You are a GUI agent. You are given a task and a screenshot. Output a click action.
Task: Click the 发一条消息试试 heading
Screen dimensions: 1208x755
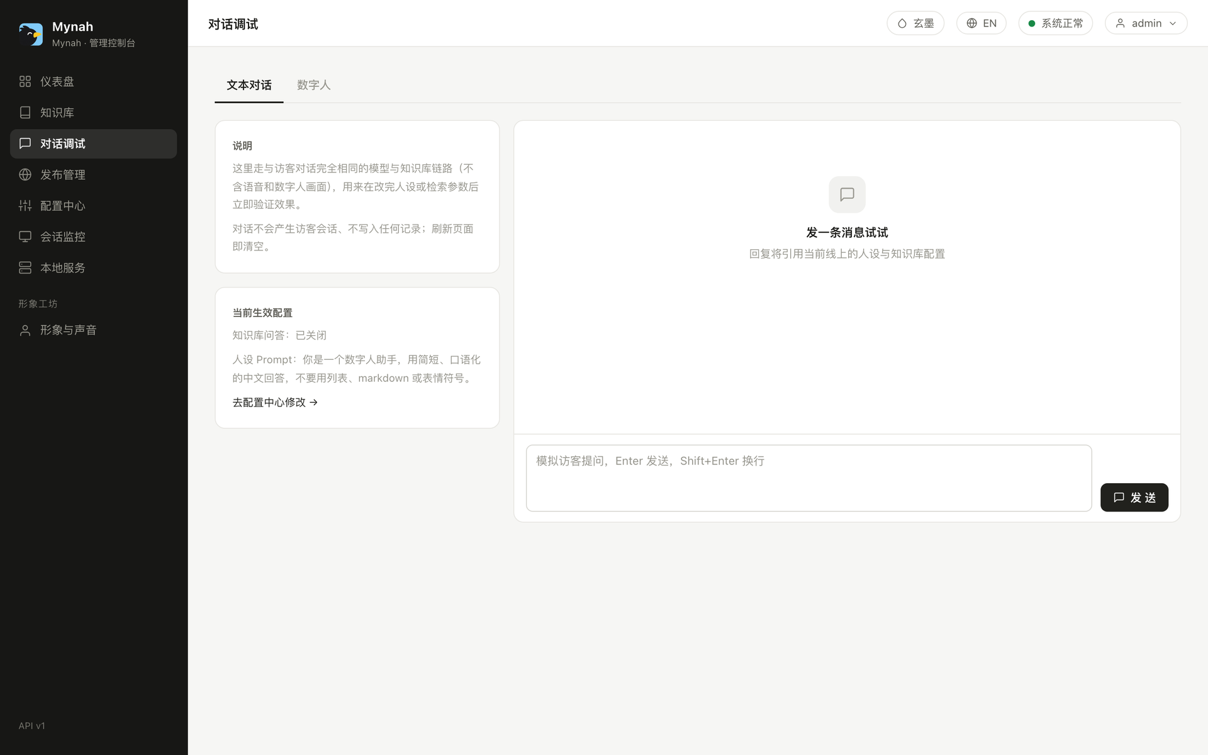847,233
